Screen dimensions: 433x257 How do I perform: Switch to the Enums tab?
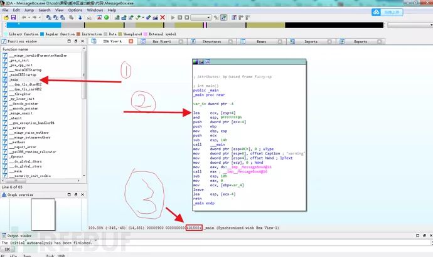[261, 41]
